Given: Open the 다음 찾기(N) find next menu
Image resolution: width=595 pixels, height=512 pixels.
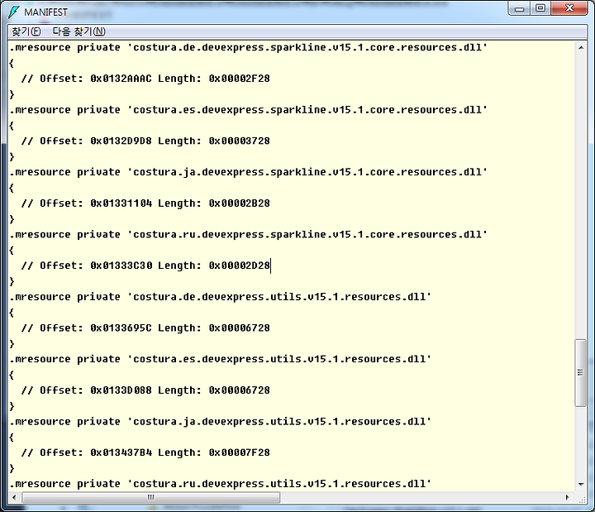Looking at the screenshot, I should pos(79,31).
